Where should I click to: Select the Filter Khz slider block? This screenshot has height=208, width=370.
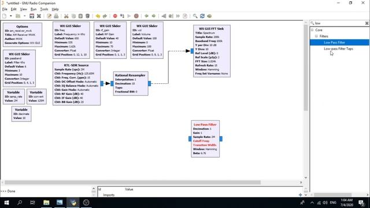pos(19,68)
